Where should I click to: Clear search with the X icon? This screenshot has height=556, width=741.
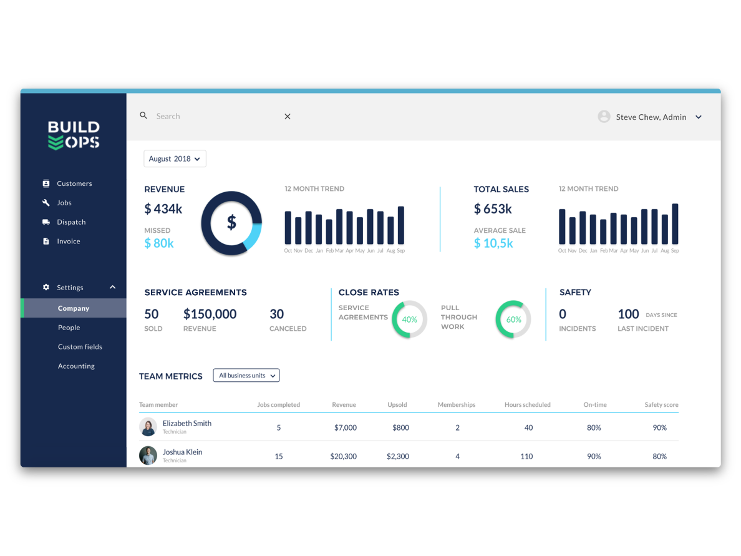coord(288,117)
